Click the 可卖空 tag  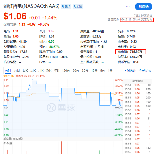pyautogui.click(x=78, y=6)
